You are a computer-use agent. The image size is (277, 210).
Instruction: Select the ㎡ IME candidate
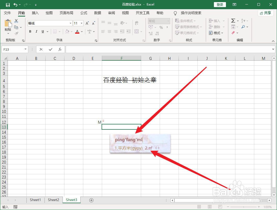148,148
